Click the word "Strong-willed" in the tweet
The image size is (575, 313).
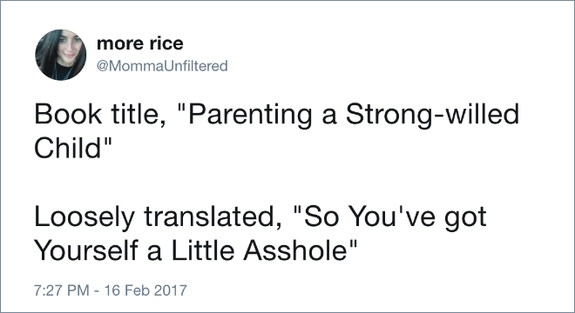pos(432,116)
